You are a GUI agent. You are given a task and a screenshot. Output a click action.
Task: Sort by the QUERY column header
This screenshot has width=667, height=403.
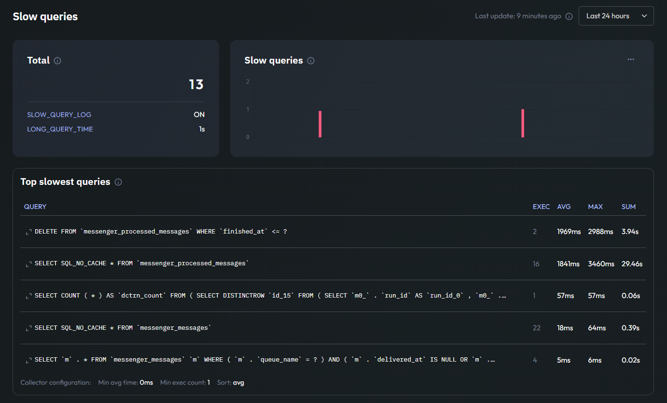tap(35, 207)
